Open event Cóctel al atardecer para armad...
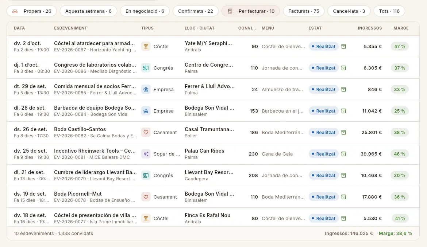The width and height of the screenshot is (427, 247). [x=95, y=43]
